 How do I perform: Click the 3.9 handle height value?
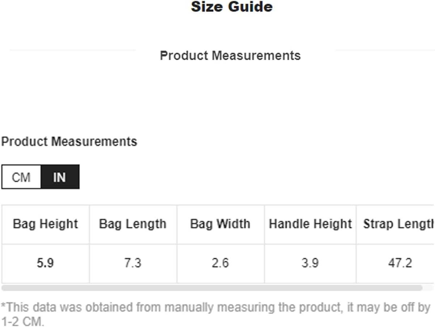310,263
